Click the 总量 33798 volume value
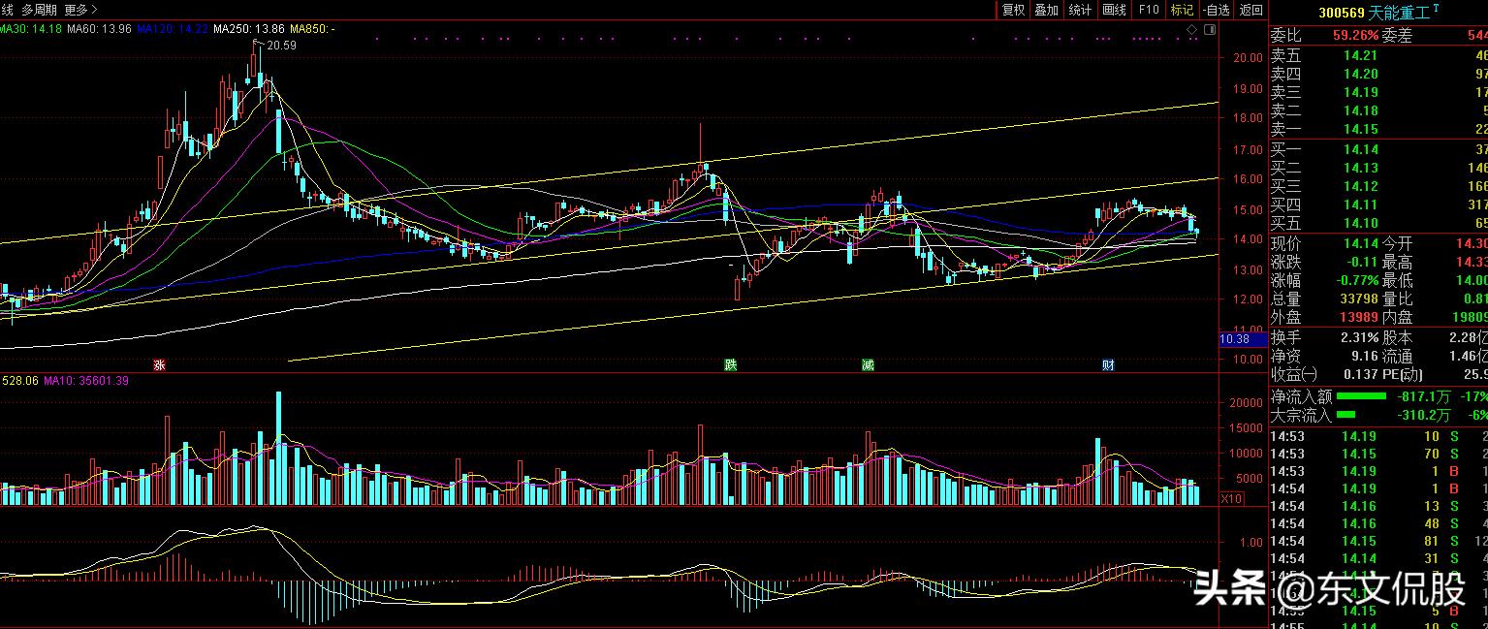The width and height of the screenshot is (1488, 629). [1358, 299]
